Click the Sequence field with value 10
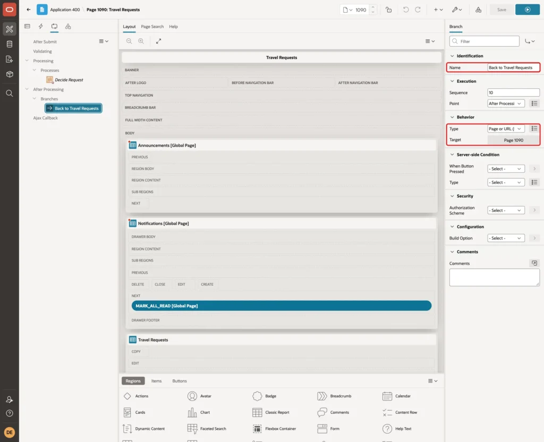 coord(513,92)
